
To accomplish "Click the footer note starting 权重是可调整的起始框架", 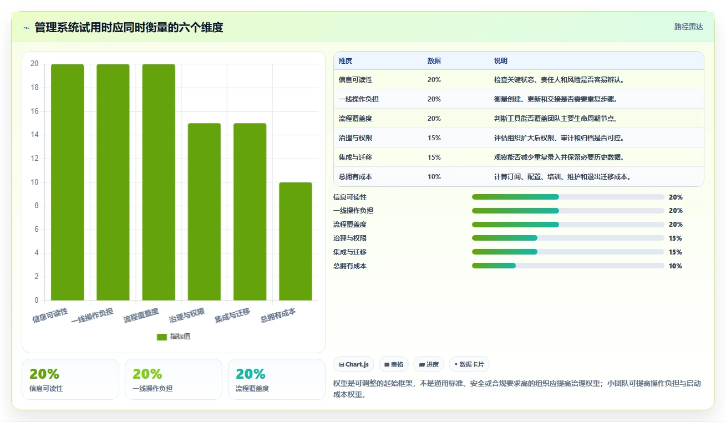I will (517, 389).
